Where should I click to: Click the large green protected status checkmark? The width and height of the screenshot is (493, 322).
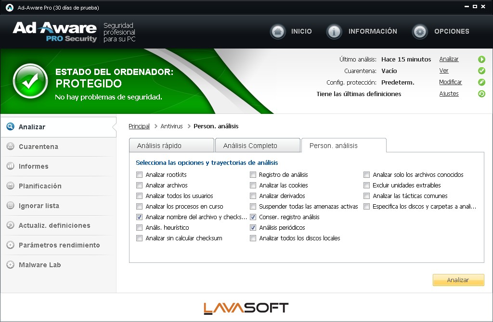tap(30, 81)
